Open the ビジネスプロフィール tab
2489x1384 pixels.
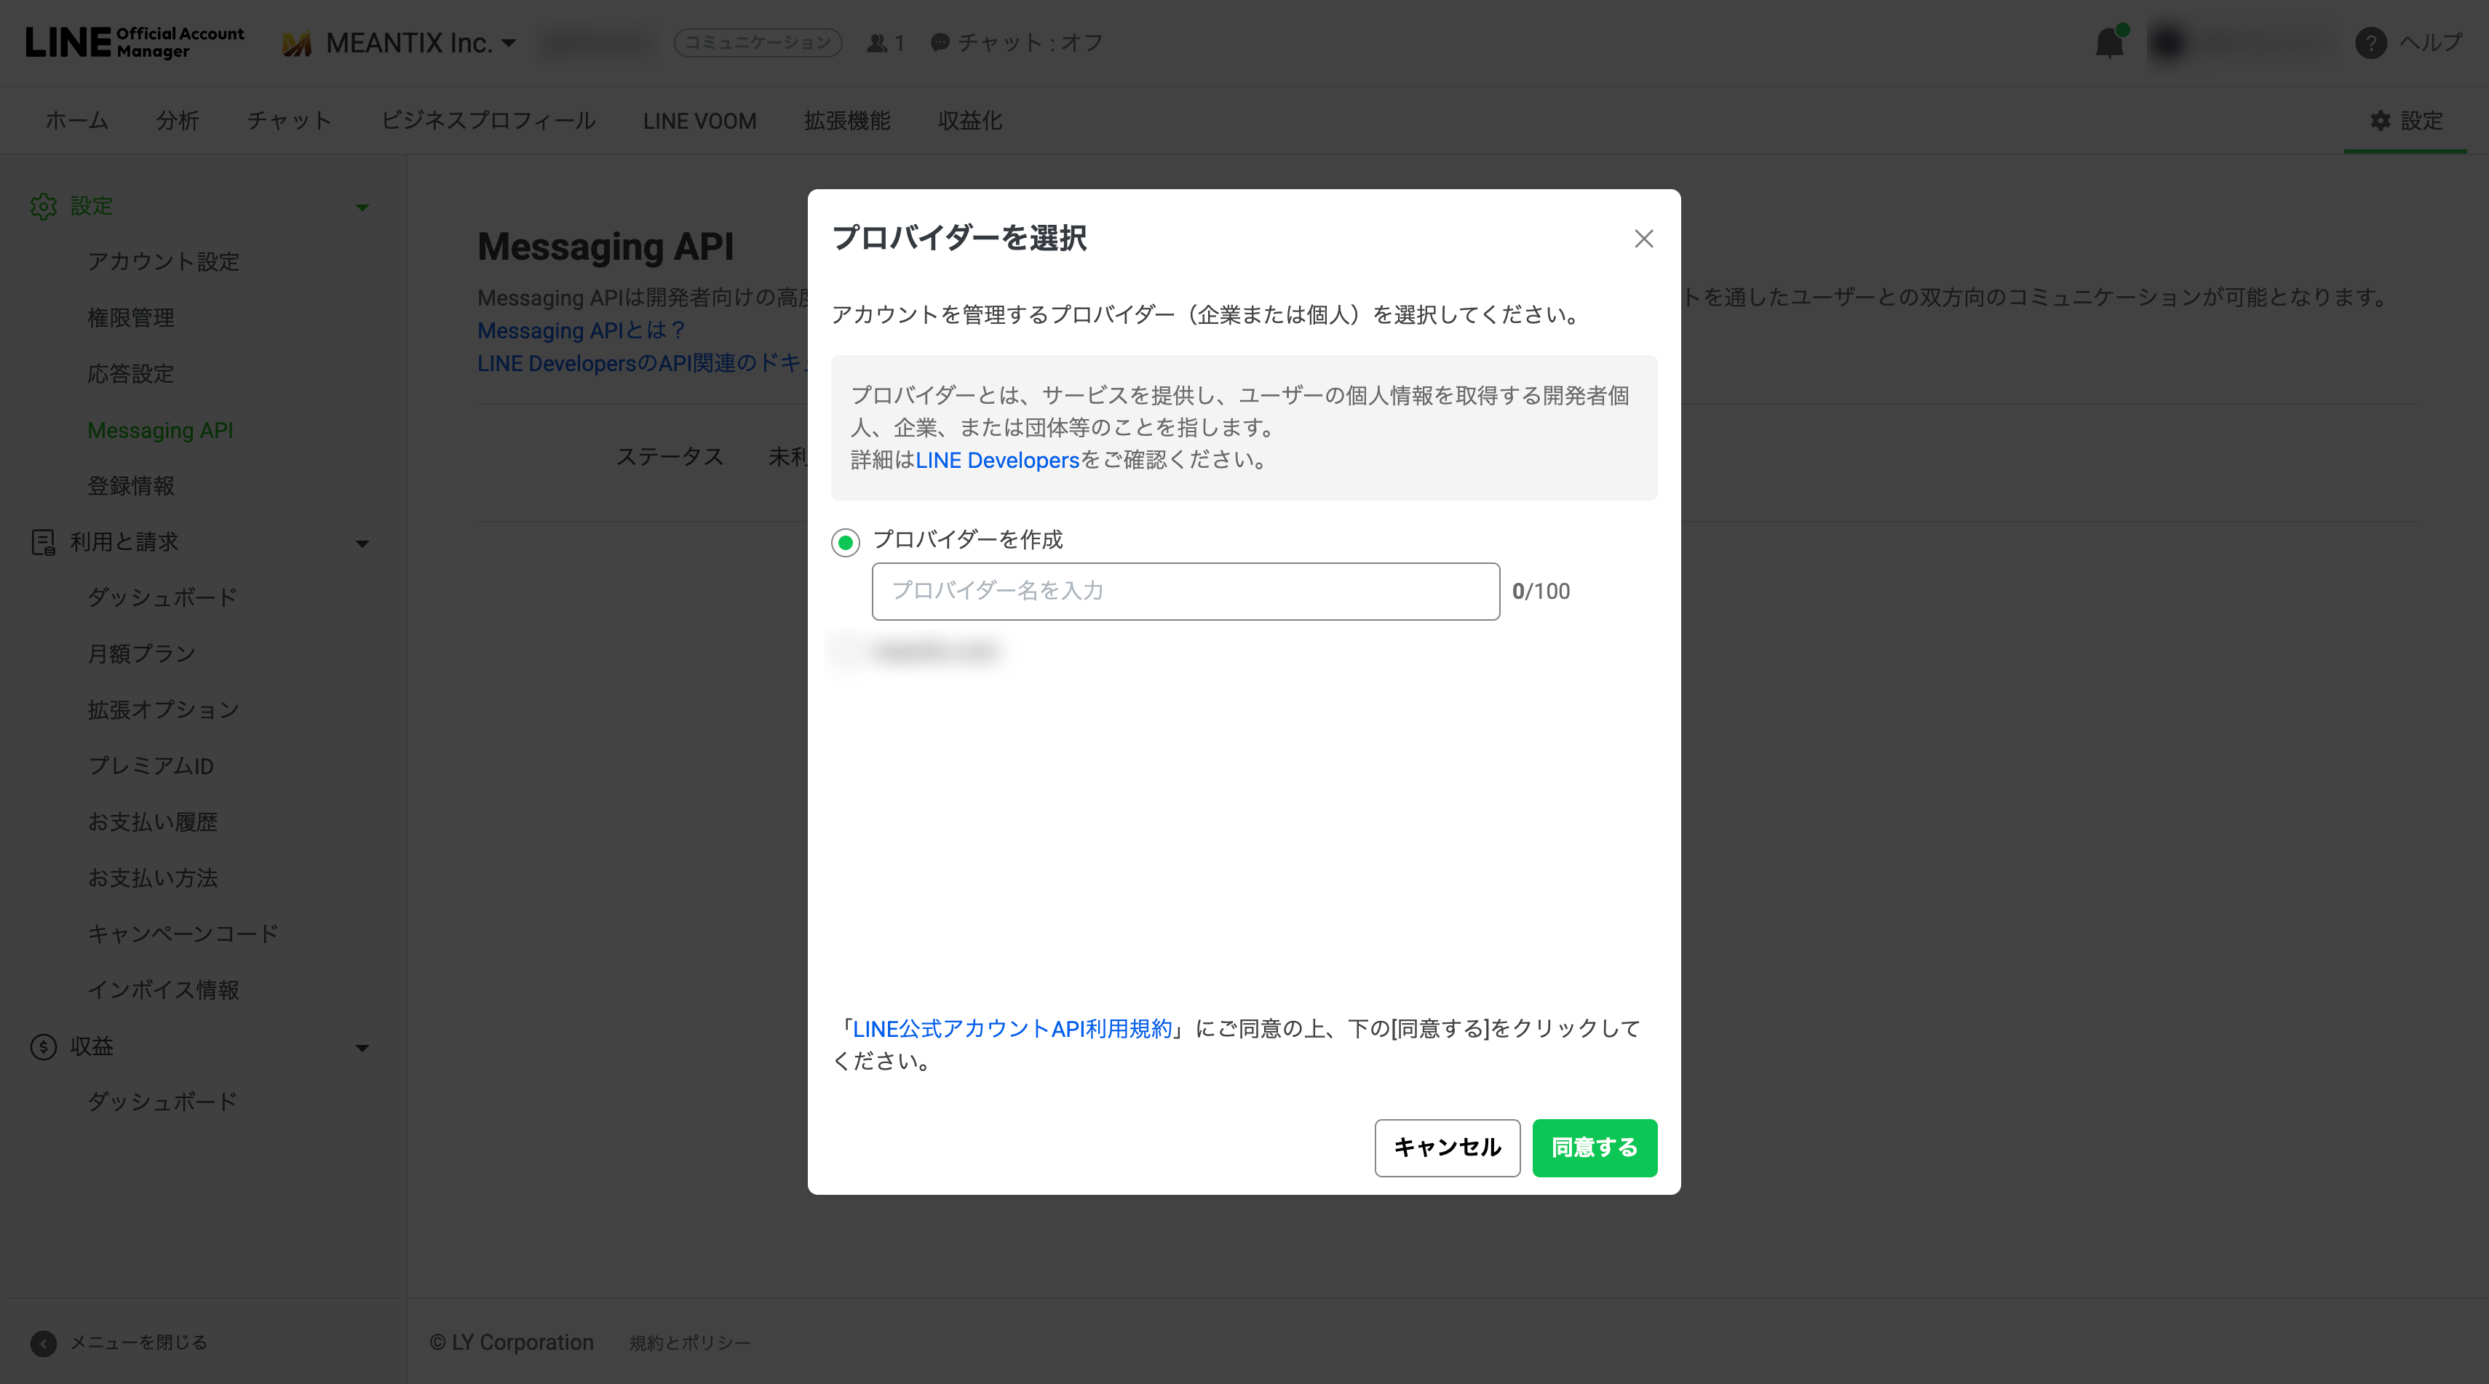[488, 121]
